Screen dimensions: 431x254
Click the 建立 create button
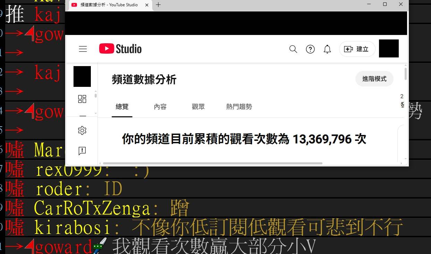point(357,49)
